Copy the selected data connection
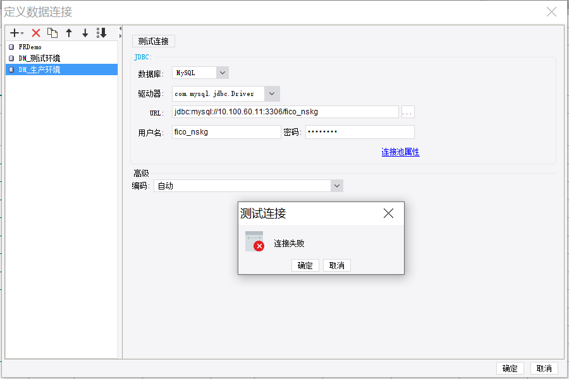Viewport: 569px width, 379px height. pyautogui.click(x=52, y=33)
